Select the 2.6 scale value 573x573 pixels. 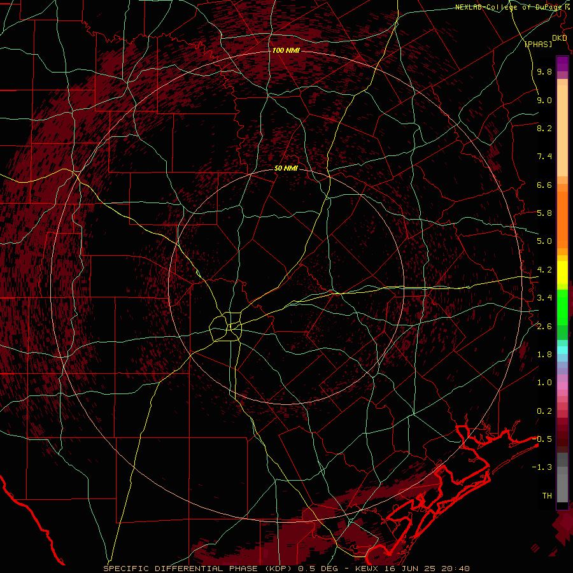click(x=544, y=327)
